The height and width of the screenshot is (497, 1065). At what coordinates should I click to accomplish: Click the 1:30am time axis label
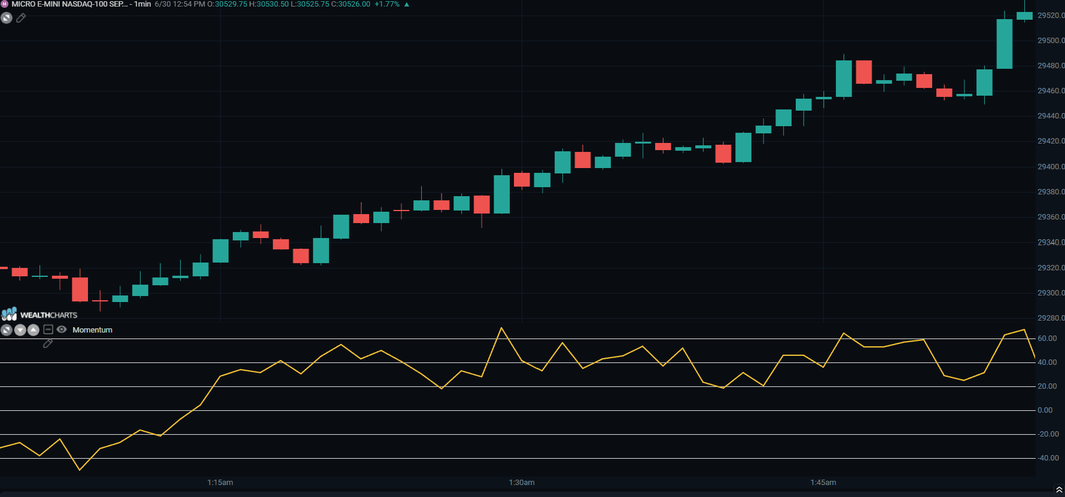522,483
